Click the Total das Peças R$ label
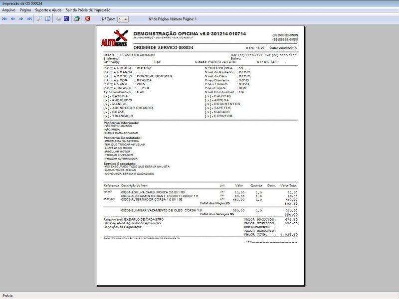This screenshot has height=299, width=399. click(215, 203)
